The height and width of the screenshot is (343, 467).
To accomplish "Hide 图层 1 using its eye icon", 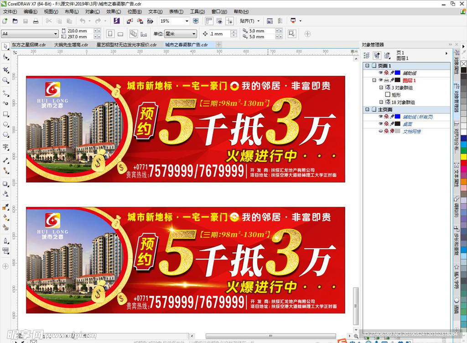I will click(380, 80).
